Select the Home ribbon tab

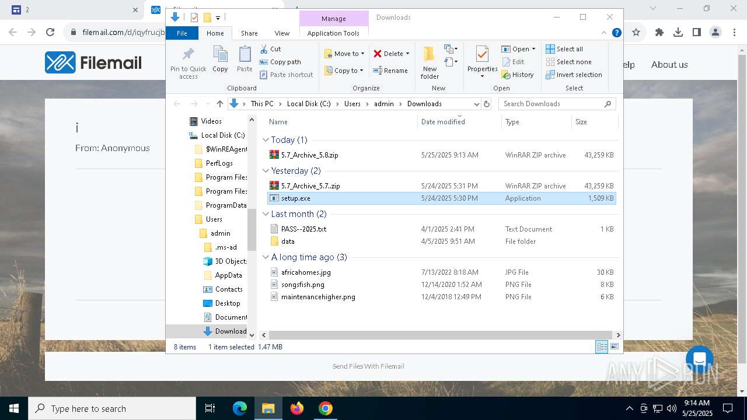215,33
